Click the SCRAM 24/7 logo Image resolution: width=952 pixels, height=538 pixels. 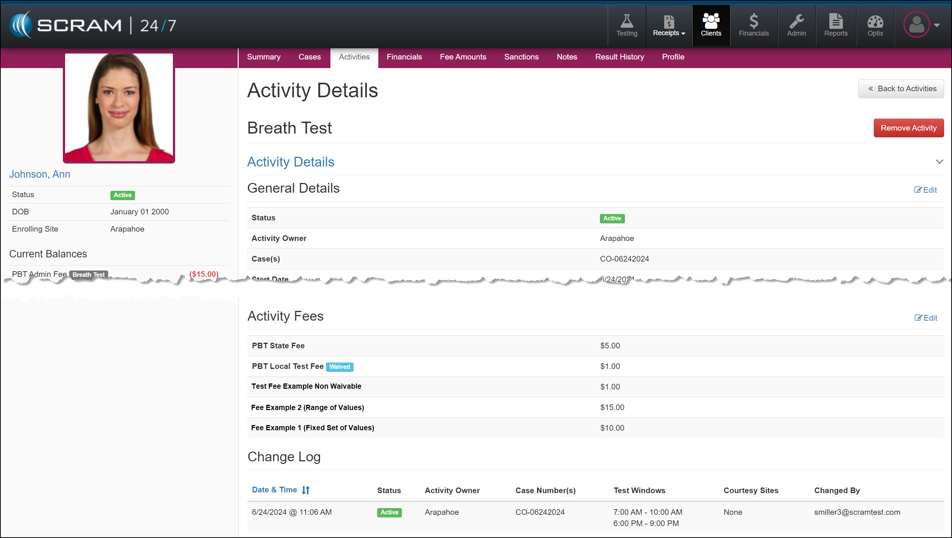93,25
